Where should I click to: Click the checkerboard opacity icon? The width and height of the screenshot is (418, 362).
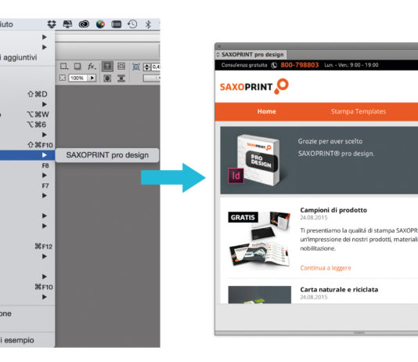63,78
